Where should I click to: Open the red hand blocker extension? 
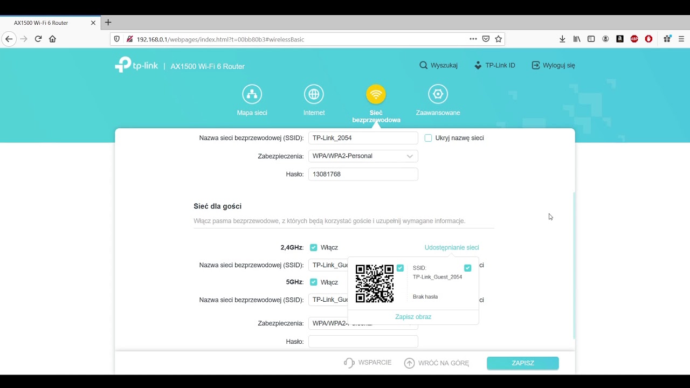648,39
